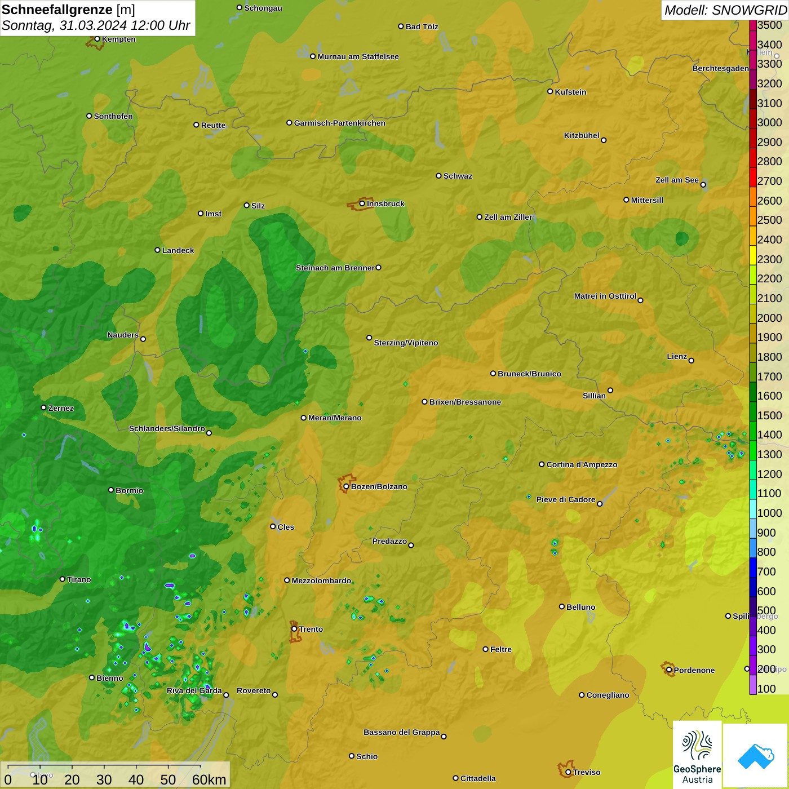789x789 pixels.
Task: Click the Matrei in Osttirol label
Action: (605, 296)
